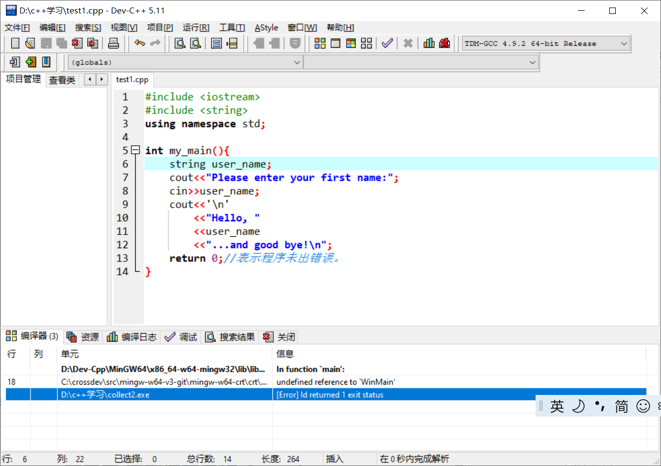Click the 英 input language indicator

coord(557,406)
